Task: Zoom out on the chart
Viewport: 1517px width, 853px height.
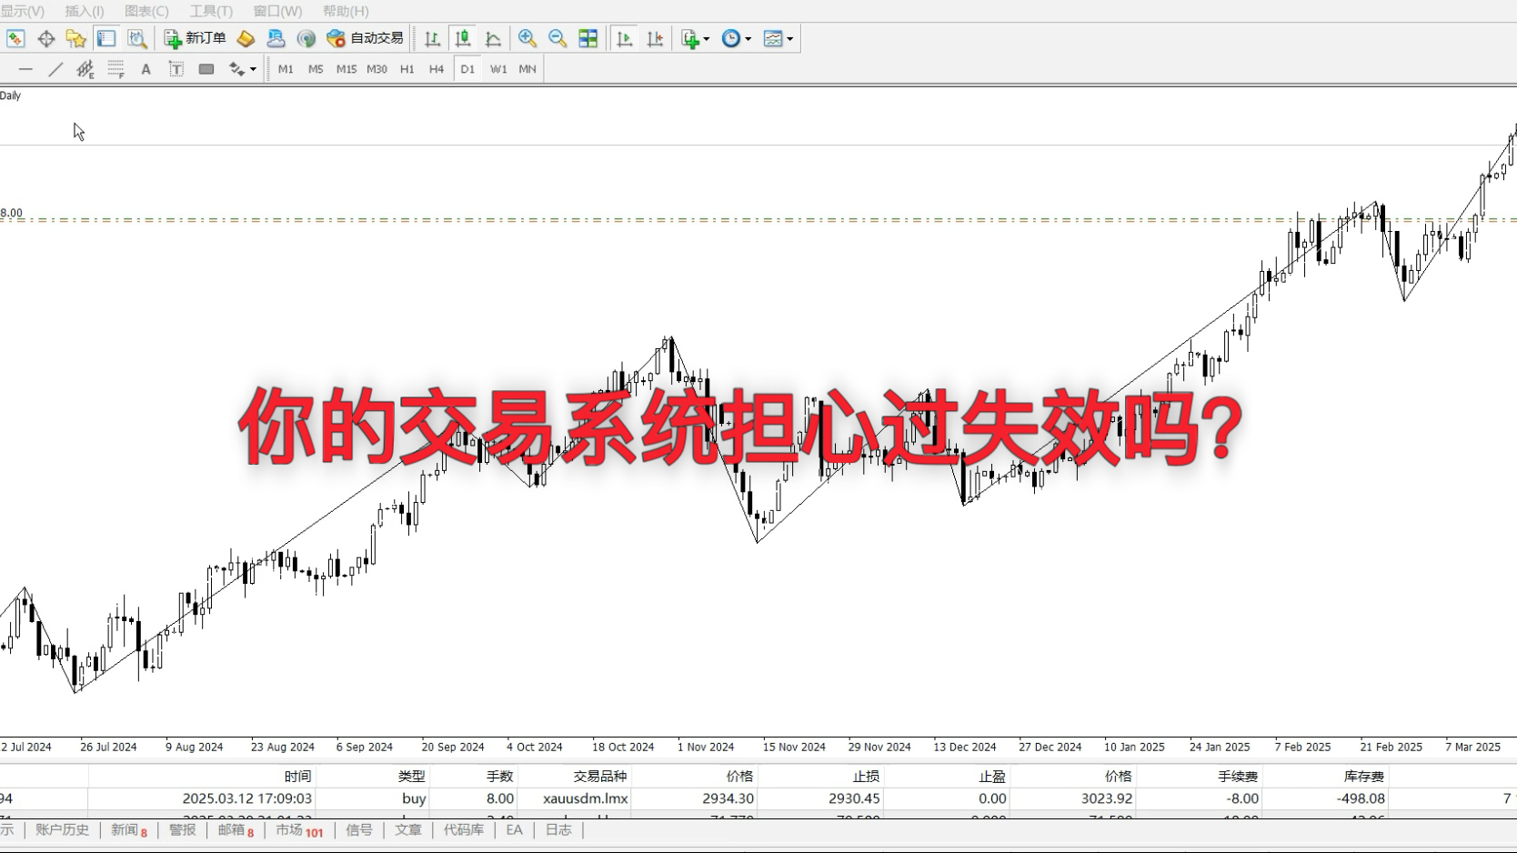Action: pyautogui.click(x=558, y=38)
